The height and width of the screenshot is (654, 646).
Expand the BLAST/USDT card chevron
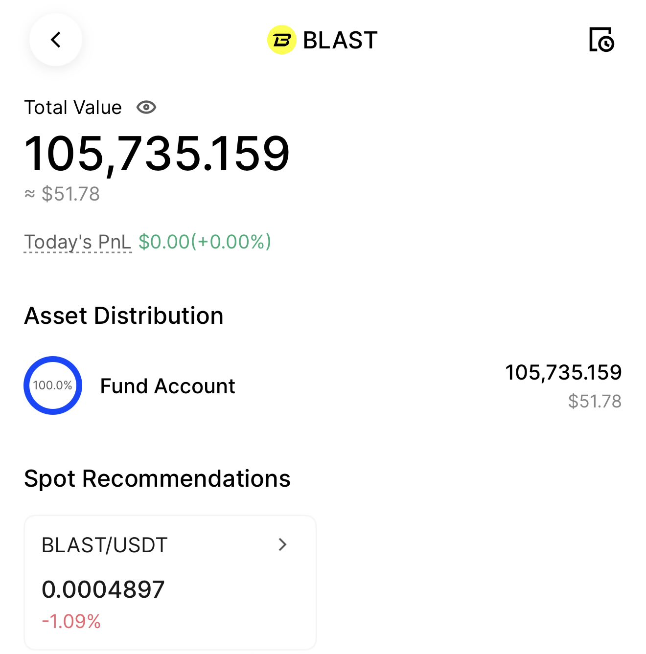click(x=282, y=544)
